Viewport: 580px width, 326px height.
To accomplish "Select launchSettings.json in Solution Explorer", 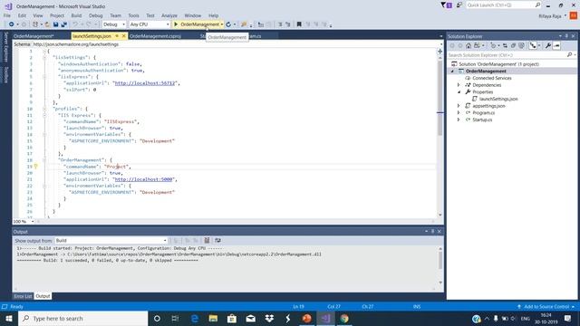I will (498, 99).
